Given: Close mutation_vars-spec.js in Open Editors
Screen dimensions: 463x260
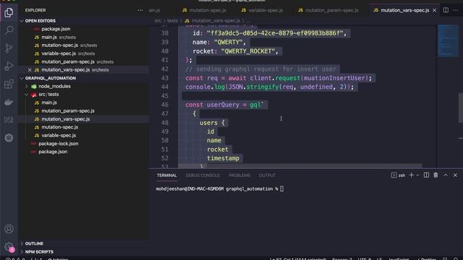Looking at the screenshot, I should coord(30,70).
